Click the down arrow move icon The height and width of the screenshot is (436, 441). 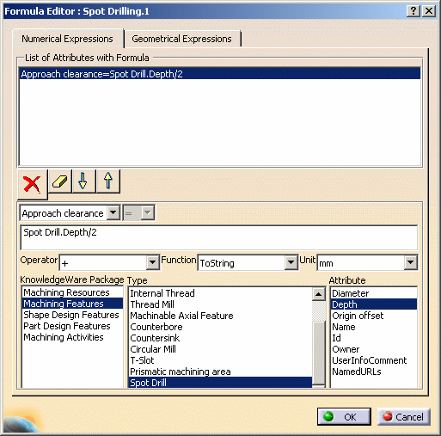click(x=83, y=181)
